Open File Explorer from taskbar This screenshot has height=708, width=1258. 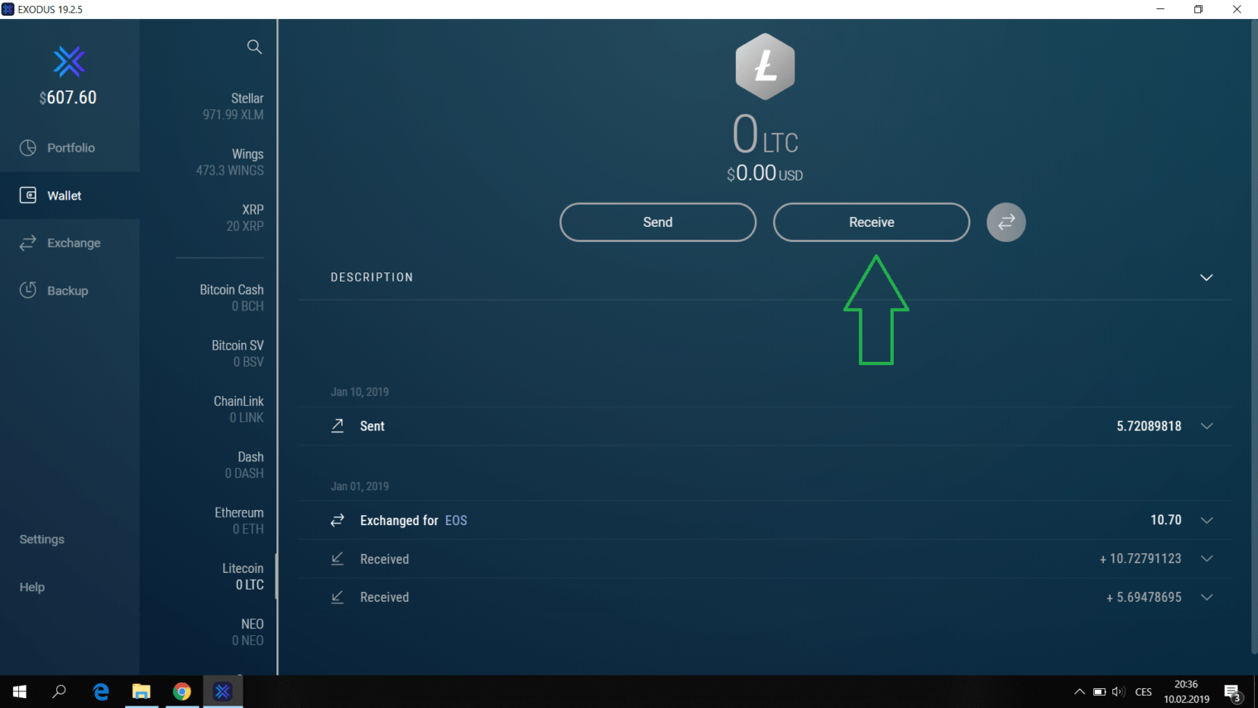(142, 691)
